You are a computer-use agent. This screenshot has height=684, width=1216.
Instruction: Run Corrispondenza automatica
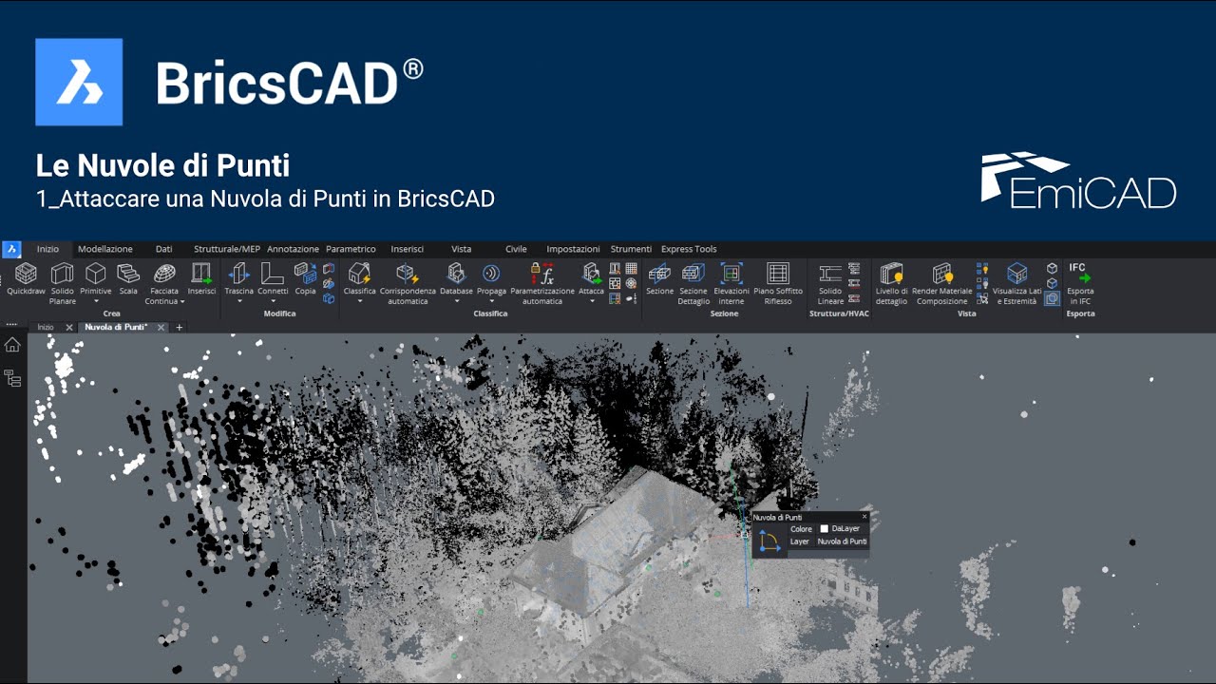coord(408,283)
